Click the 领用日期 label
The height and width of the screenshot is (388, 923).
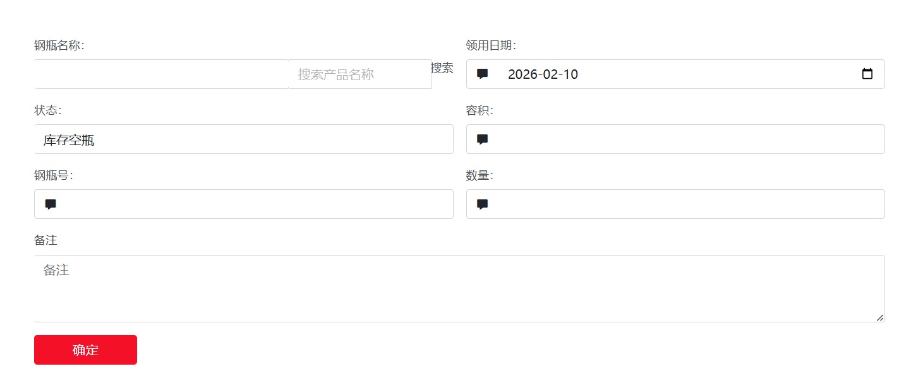[x=491, y=45]
